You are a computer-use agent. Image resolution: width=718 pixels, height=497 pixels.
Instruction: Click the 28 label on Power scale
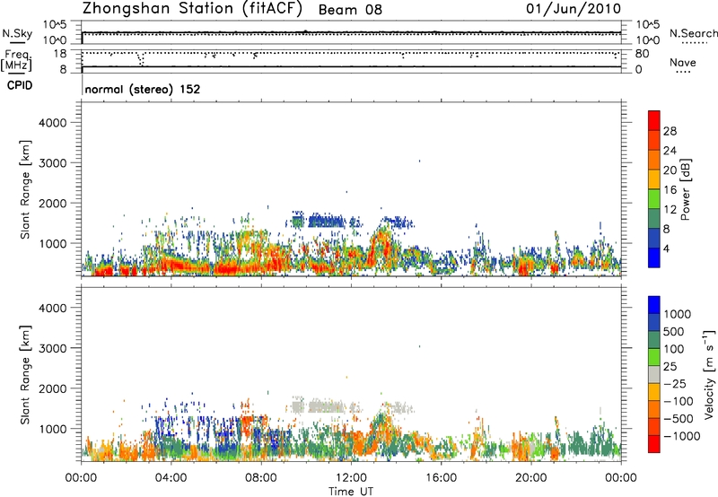tap(670, 131)
